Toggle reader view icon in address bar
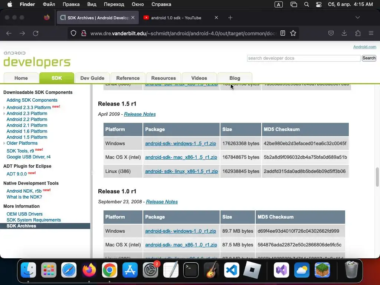This screenshot has height=285, width=380. pos(282,33)
